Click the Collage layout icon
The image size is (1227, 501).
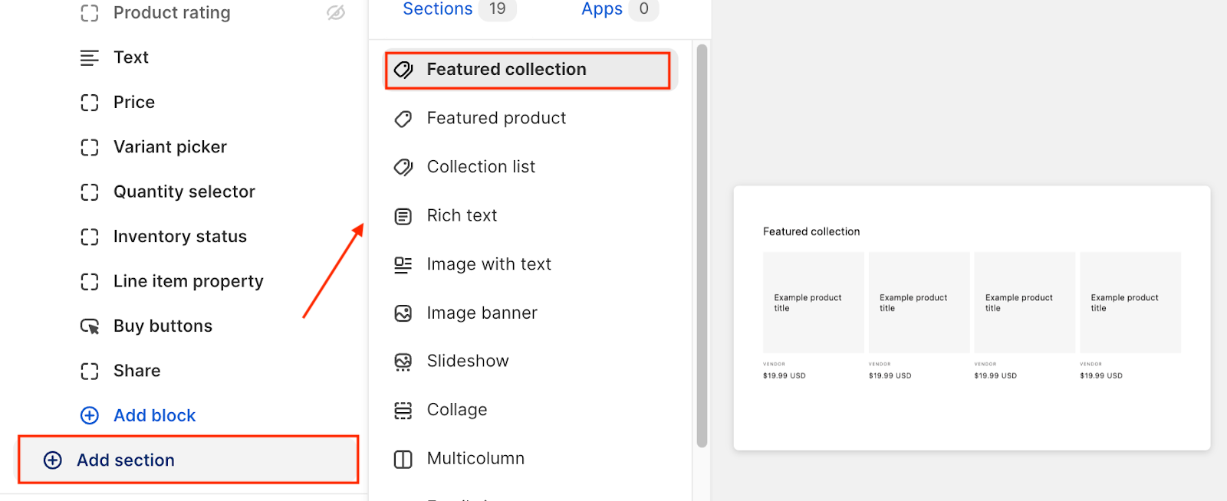click(403, 411)
